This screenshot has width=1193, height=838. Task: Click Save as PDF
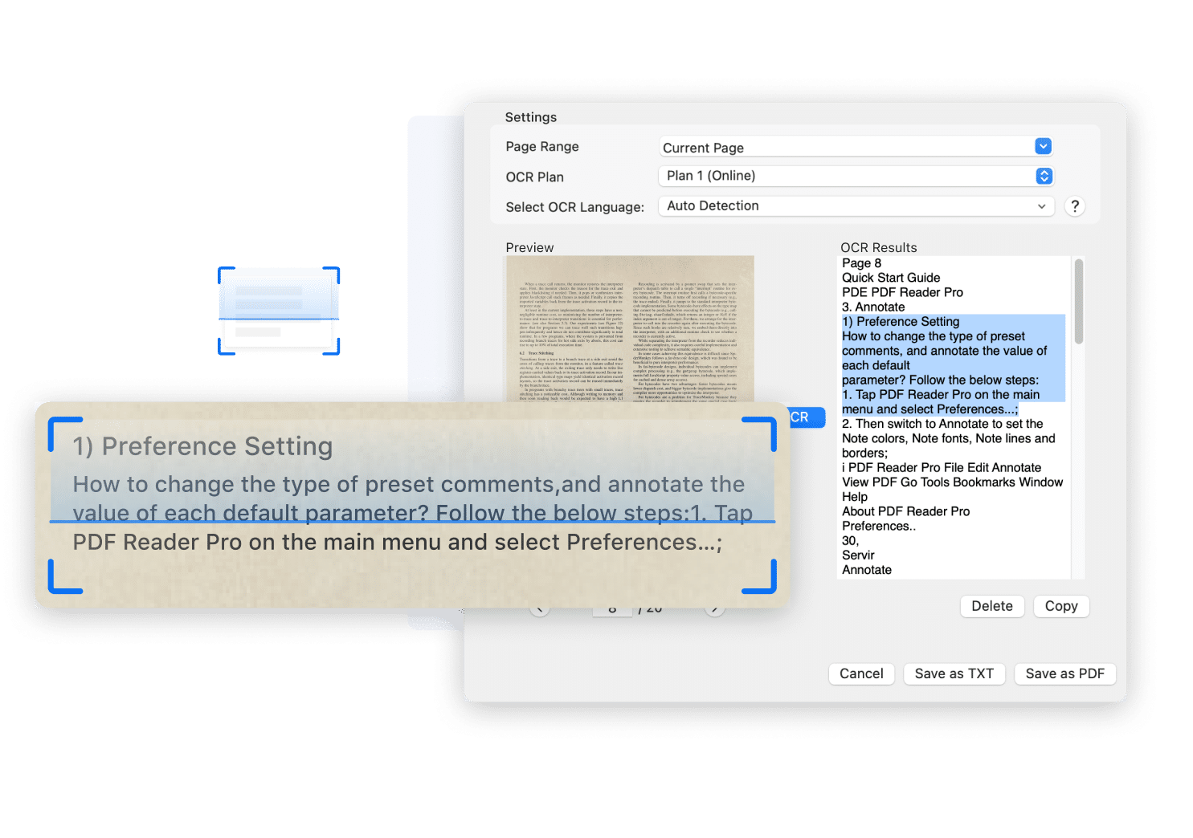(x=1064, y=673)
